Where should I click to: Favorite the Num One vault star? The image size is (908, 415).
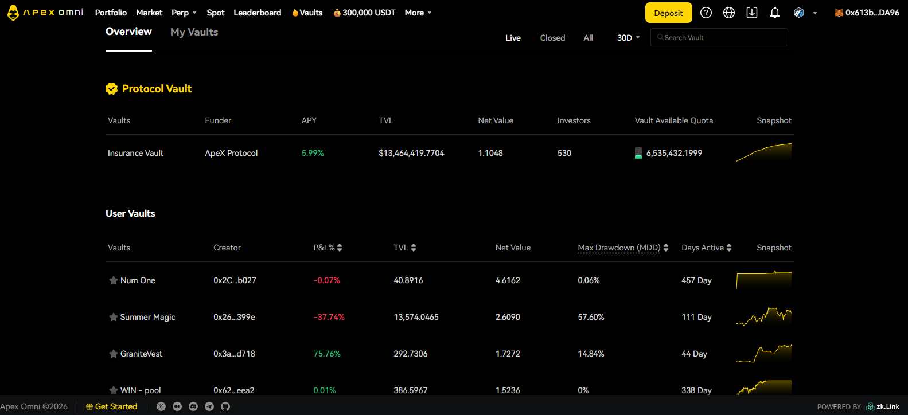click(114, 280)
